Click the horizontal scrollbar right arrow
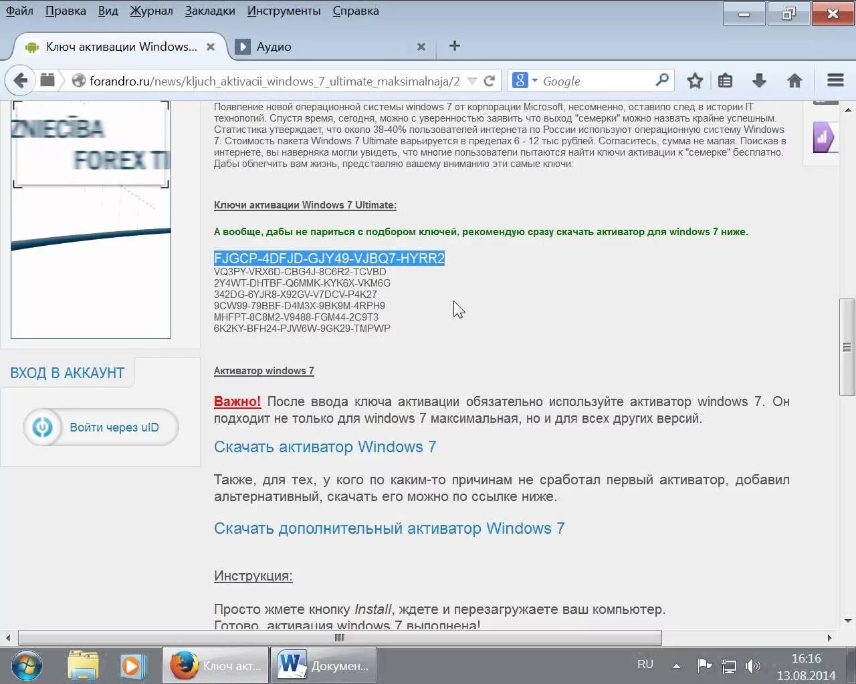856x684 pixels. click(829, 638)
